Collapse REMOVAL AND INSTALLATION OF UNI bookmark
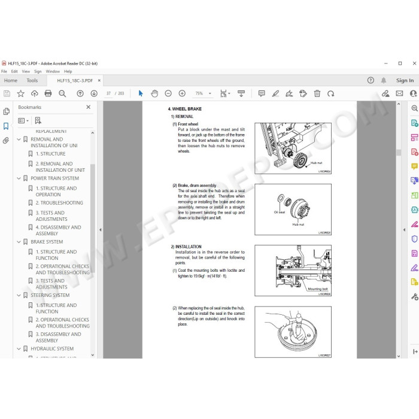419x419 pixels. click(x=19, y=139)
